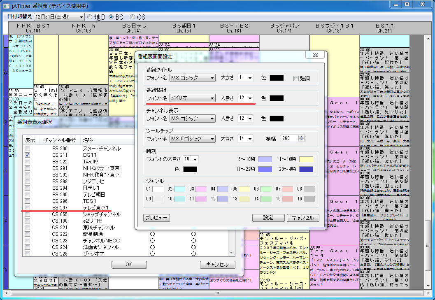Pick genre 02 color swatch
Screen dimensions: 435x300
(180, 189)
